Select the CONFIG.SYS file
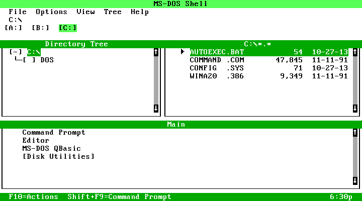The image size is (362, 201). (x=269, y=68)
